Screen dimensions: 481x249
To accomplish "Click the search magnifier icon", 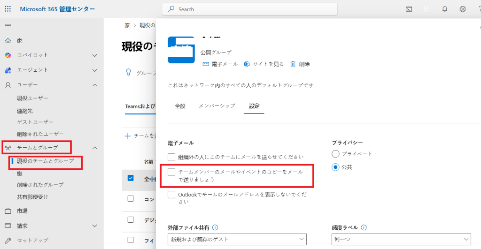I will click(x=171, y=9).
